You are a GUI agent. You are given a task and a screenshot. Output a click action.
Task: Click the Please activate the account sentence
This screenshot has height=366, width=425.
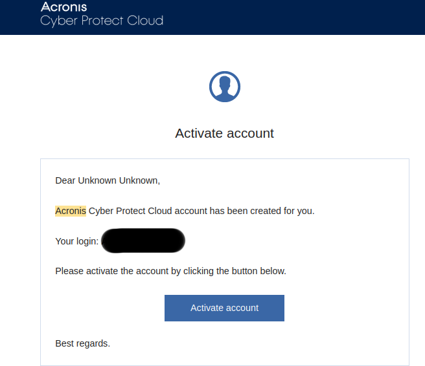click(170, 271)
